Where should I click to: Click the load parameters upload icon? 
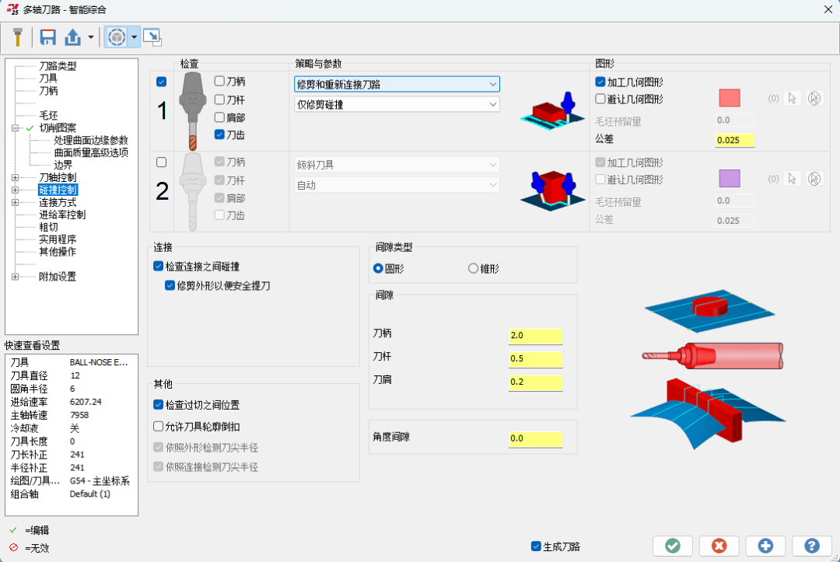pyautogui.click(x=73, y=37)
